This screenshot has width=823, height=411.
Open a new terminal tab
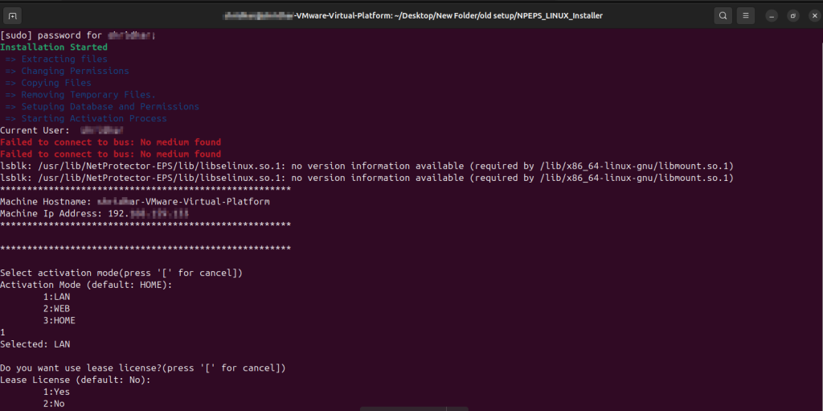14,15
